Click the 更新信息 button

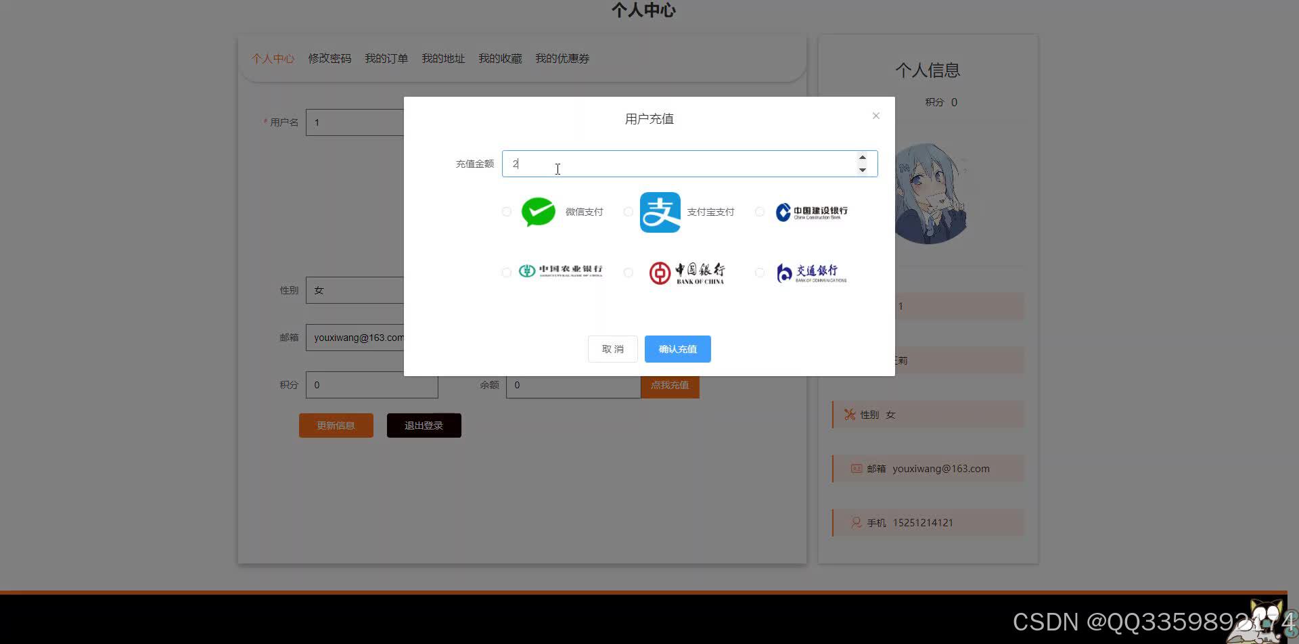(x=336, y=425)
